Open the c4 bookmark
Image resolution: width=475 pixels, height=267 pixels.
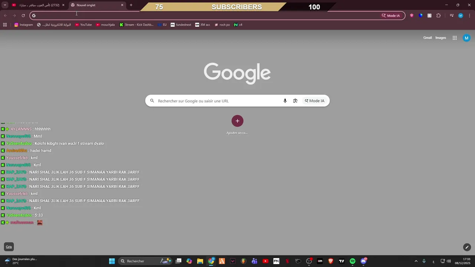click(238, 25)
